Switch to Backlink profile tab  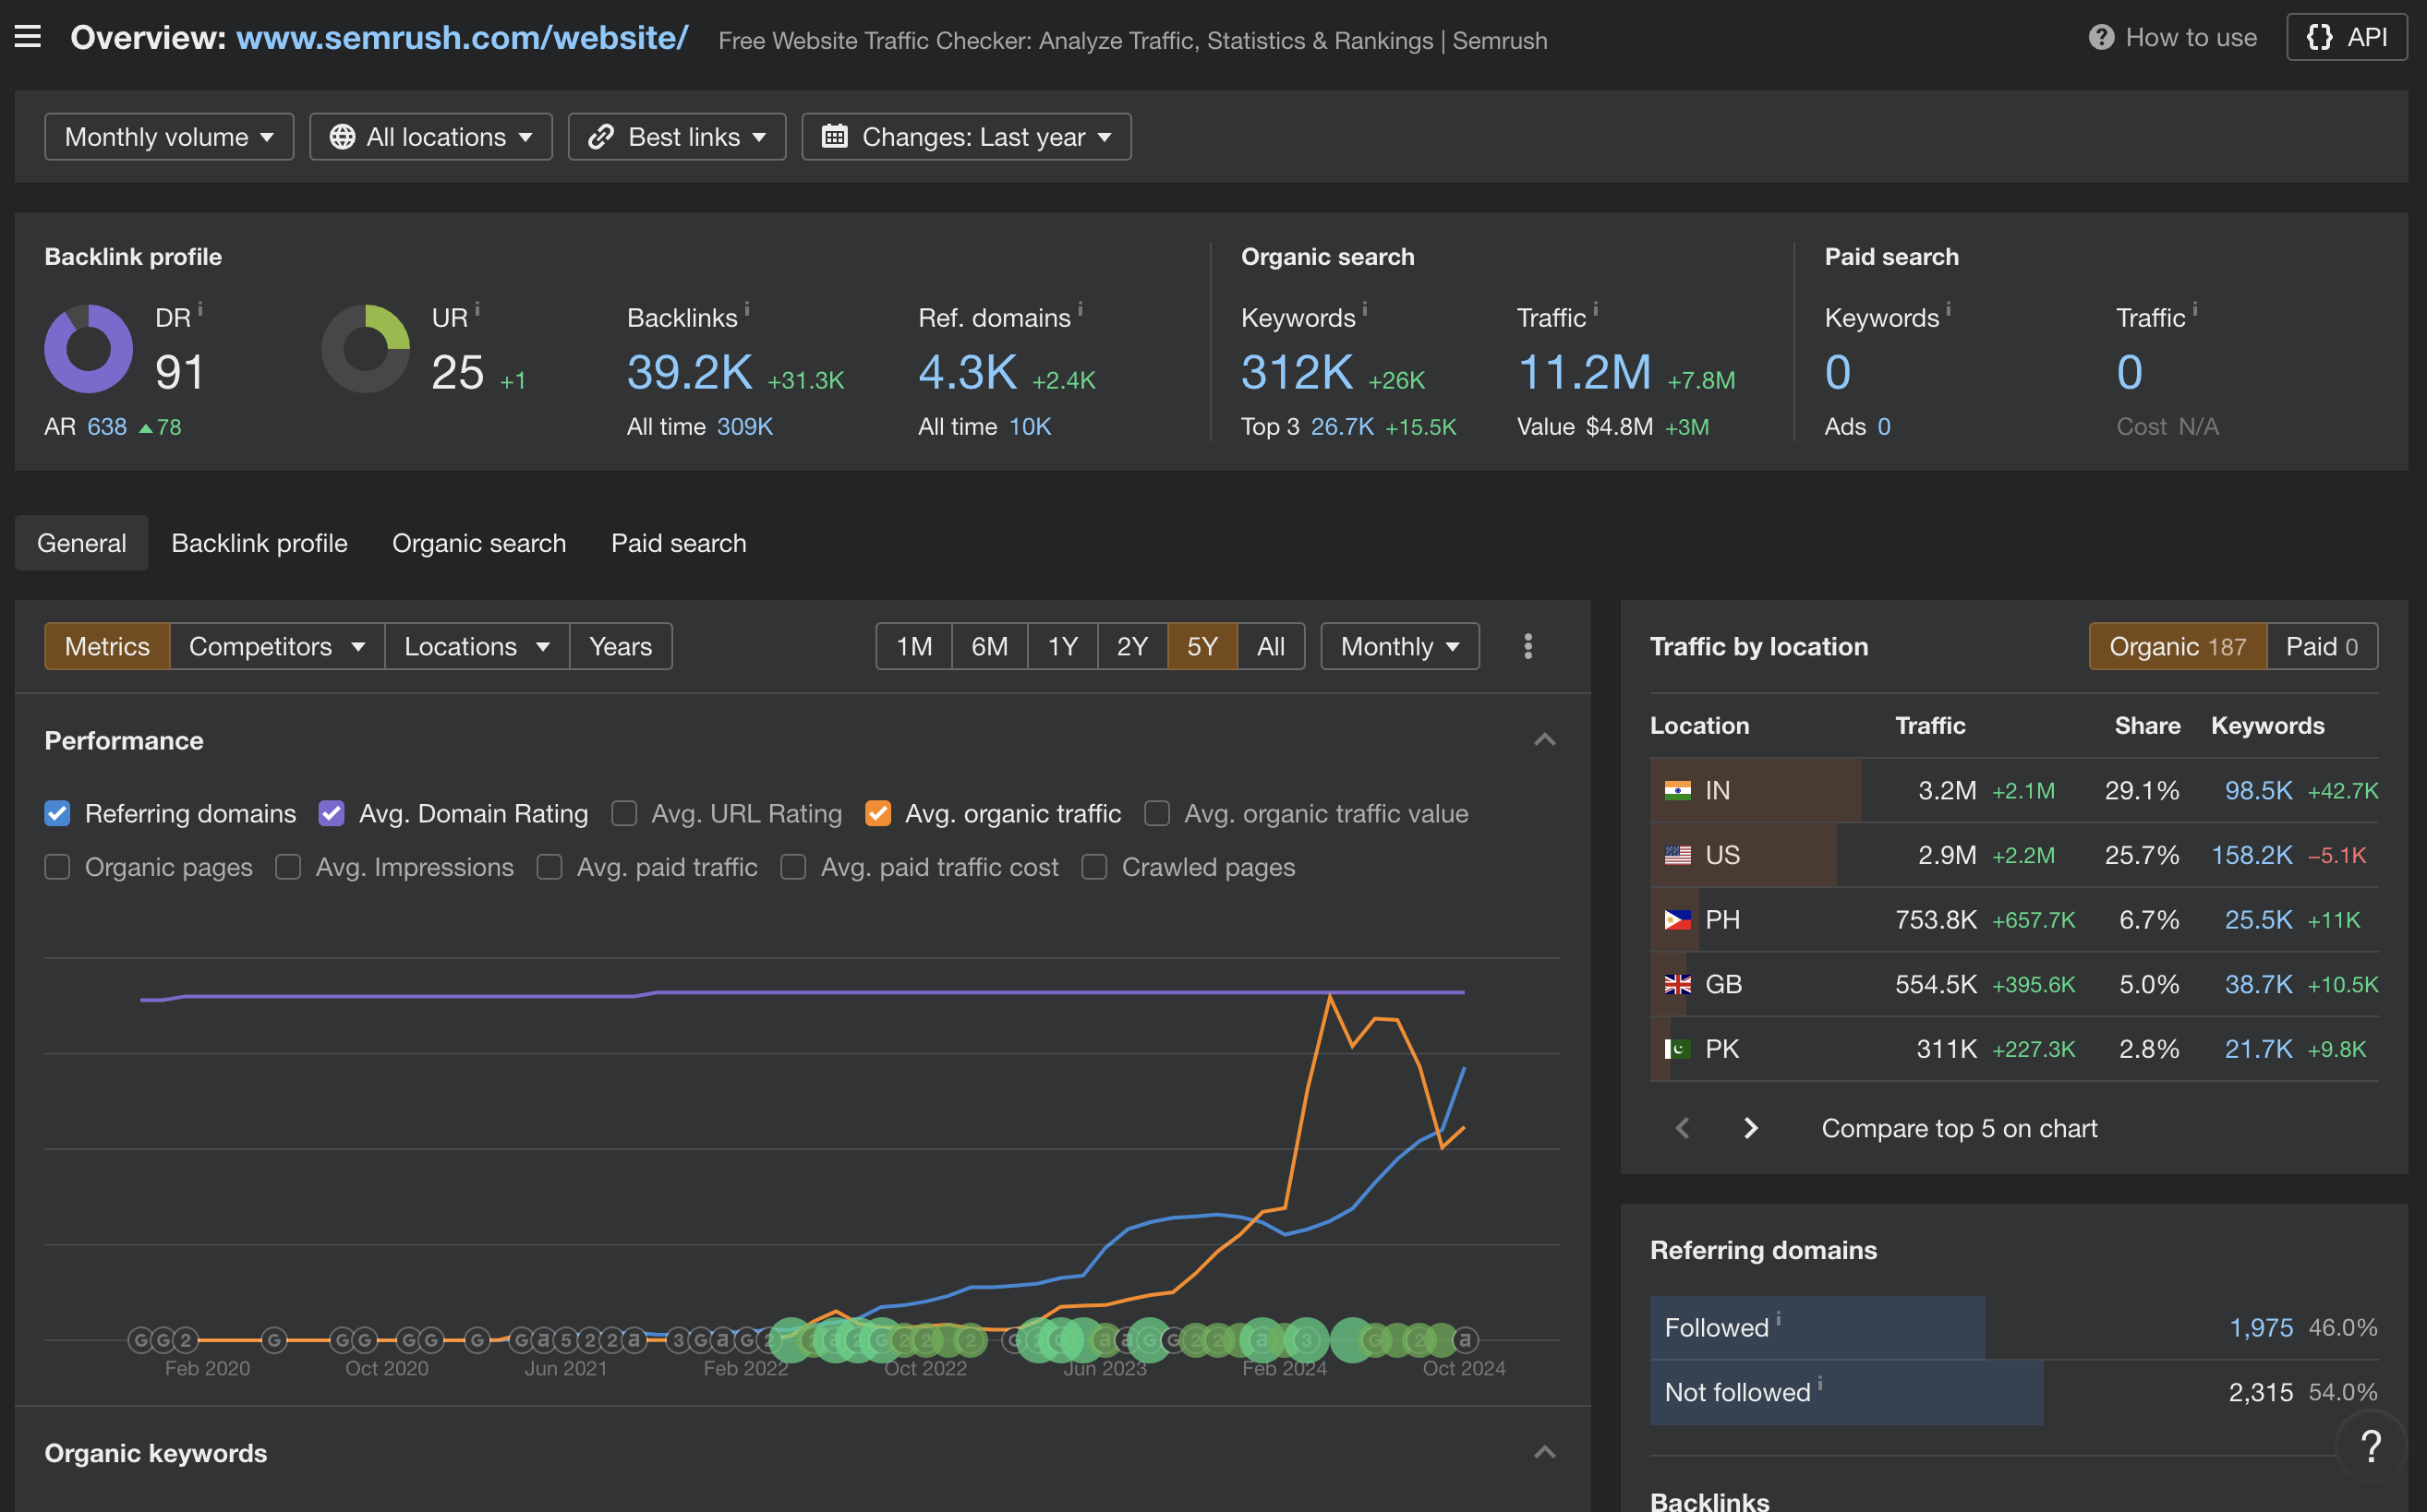pos(260,543)
